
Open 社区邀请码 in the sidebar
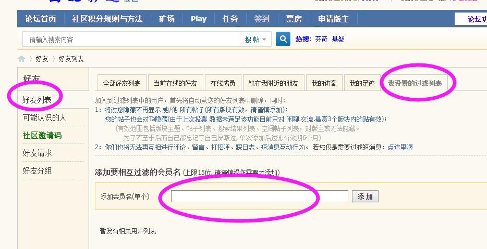pos(42,135)
